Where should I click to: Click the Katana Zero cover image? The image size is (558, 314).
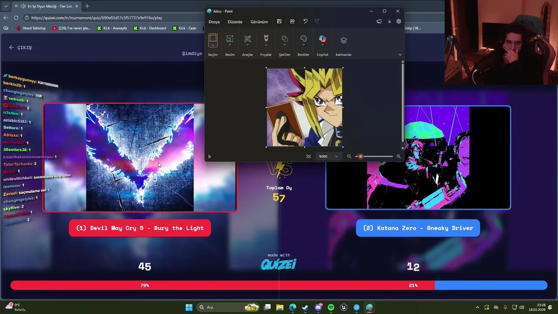[418, 157]
